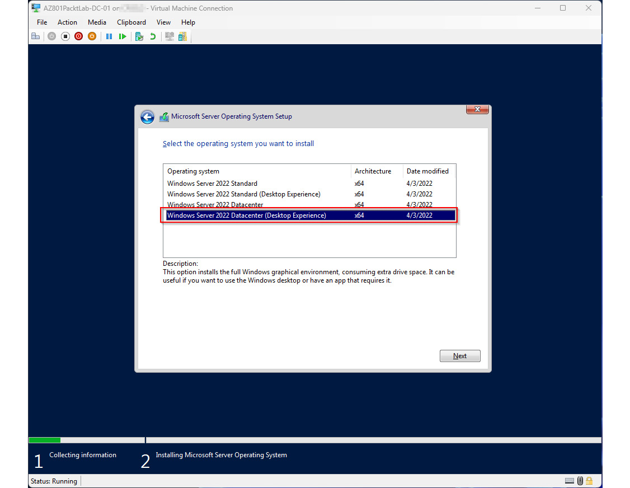Image resolution: width=630 pixels, height=488 pixels.
Task: Close the Virtual Machine Connection window
Action: click(588, 8)
